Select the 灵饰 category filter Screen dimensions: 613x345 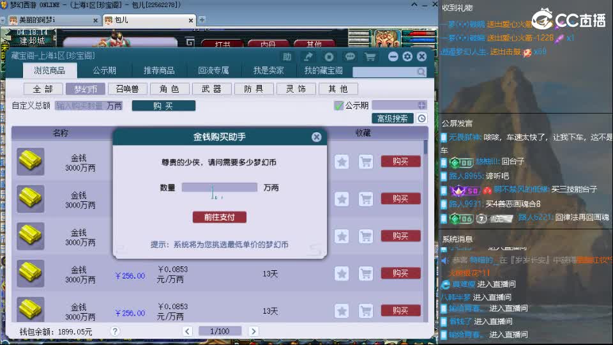coord(296,89)
